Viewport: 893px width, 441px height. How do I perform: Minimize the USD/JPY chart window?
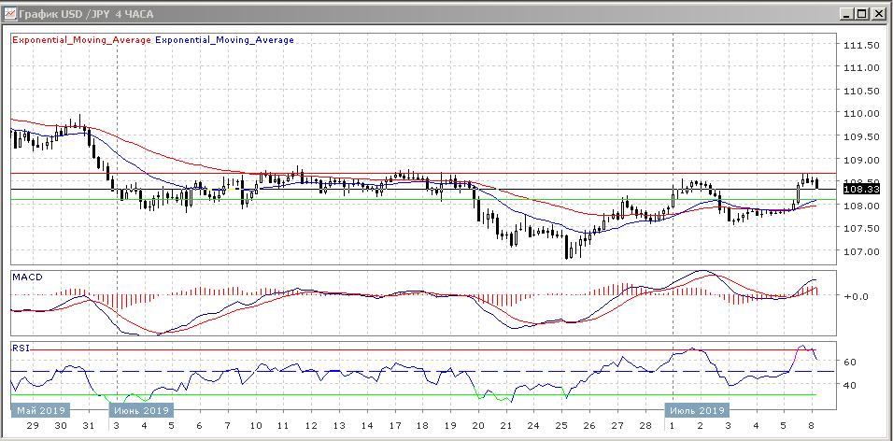[x=845, y=13]
